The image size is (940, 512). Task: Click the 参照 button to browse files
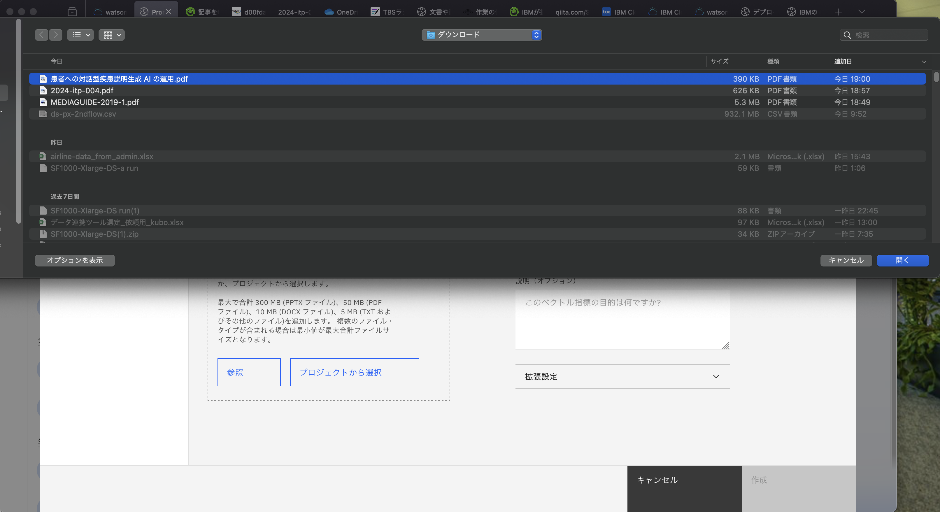coord(249,372)
